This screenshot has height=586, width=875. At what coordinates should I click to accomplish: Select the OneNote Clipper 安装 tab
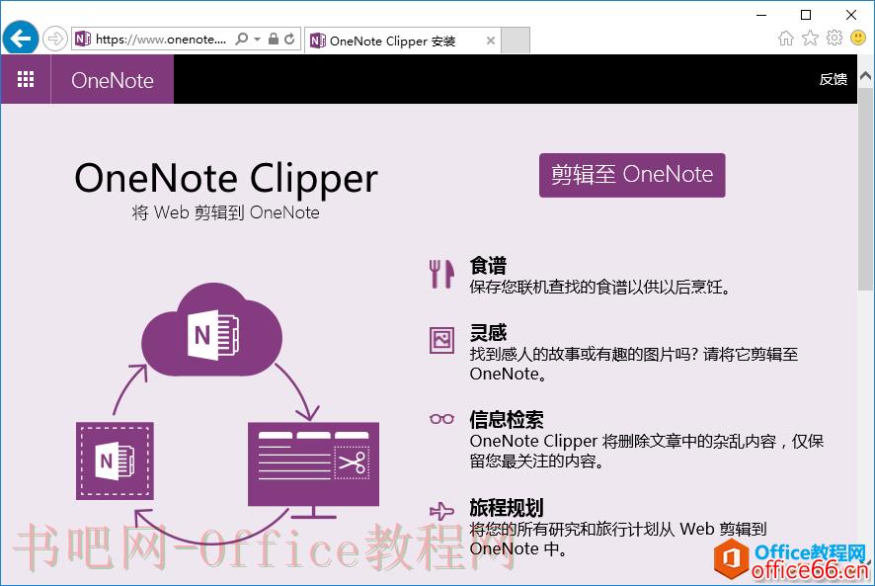click(x=402, y=41)
